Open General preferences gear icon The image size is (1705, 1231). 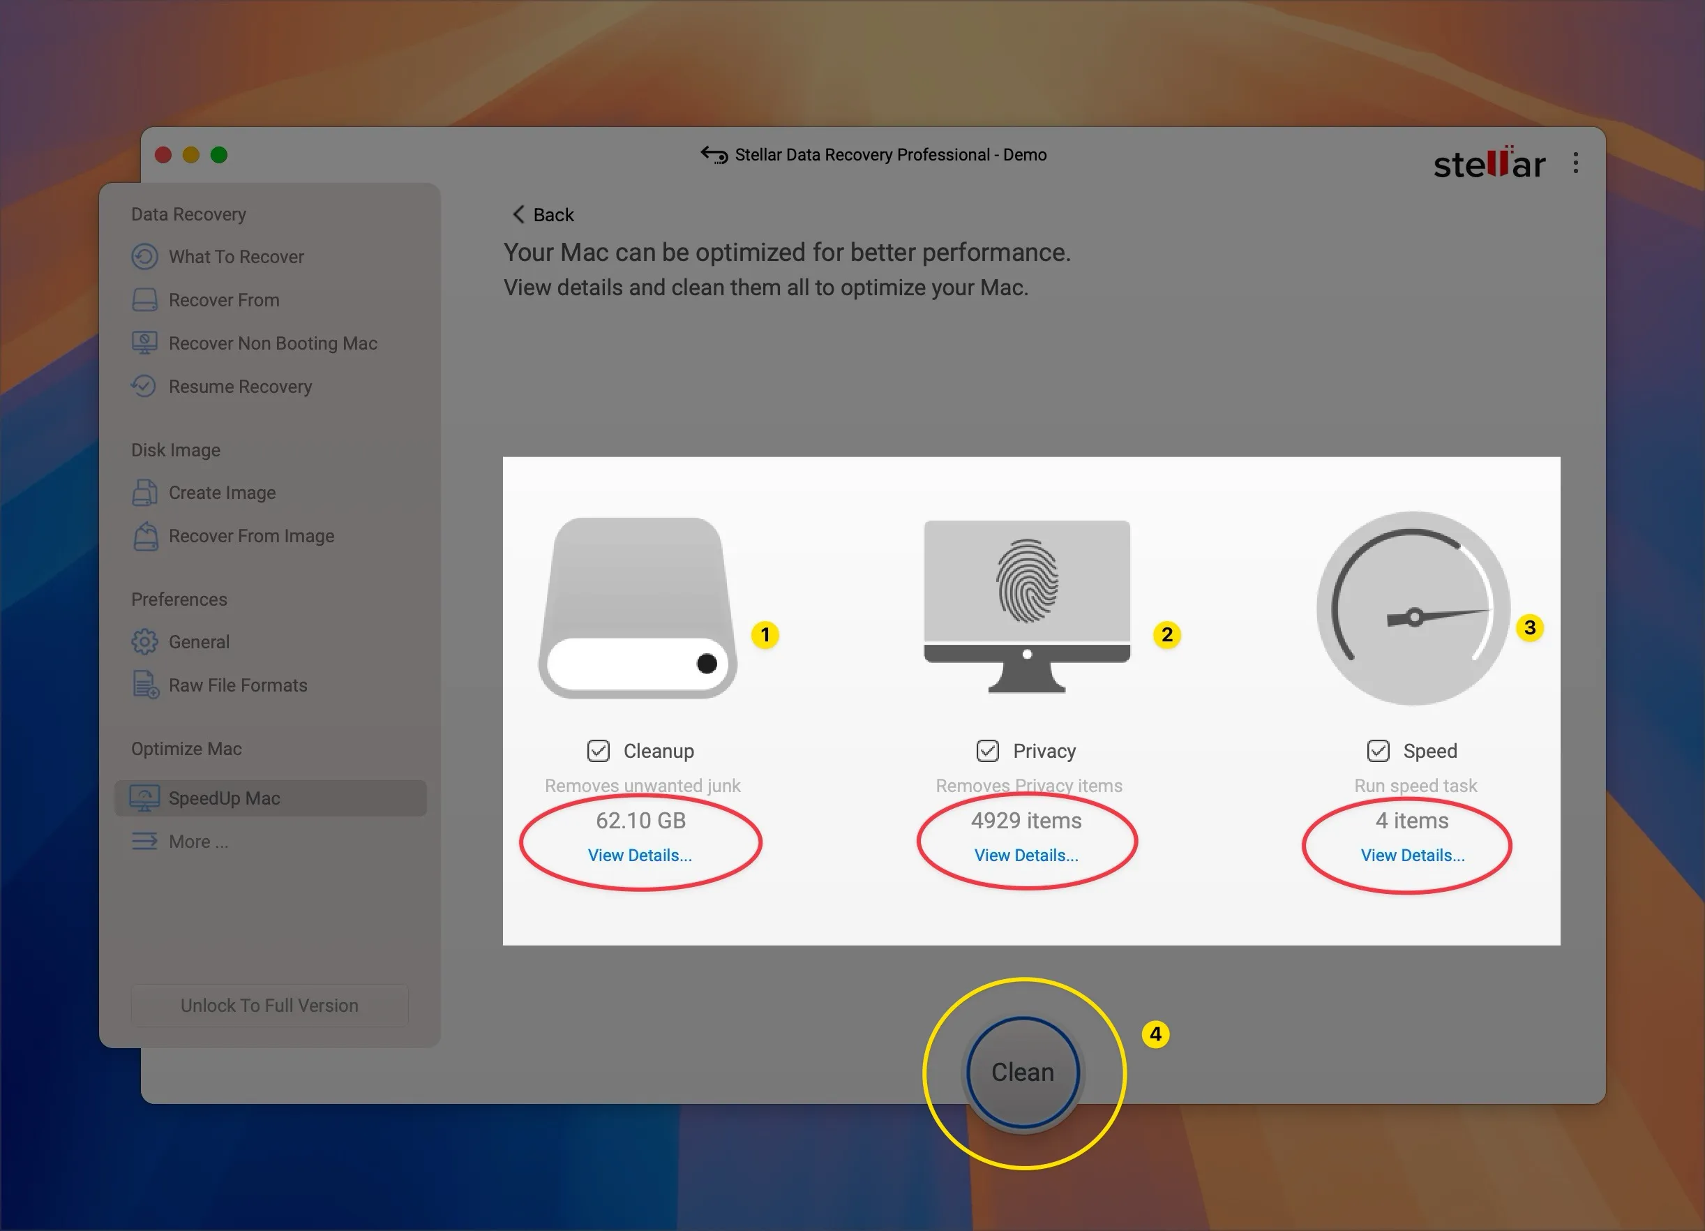tap(144, 641)
